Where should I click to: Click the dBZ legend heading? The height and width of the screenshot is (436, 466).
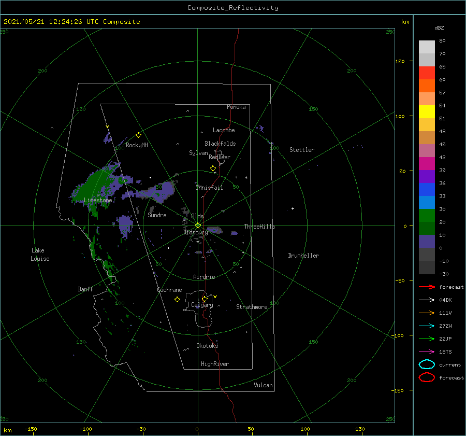point(439,27)
